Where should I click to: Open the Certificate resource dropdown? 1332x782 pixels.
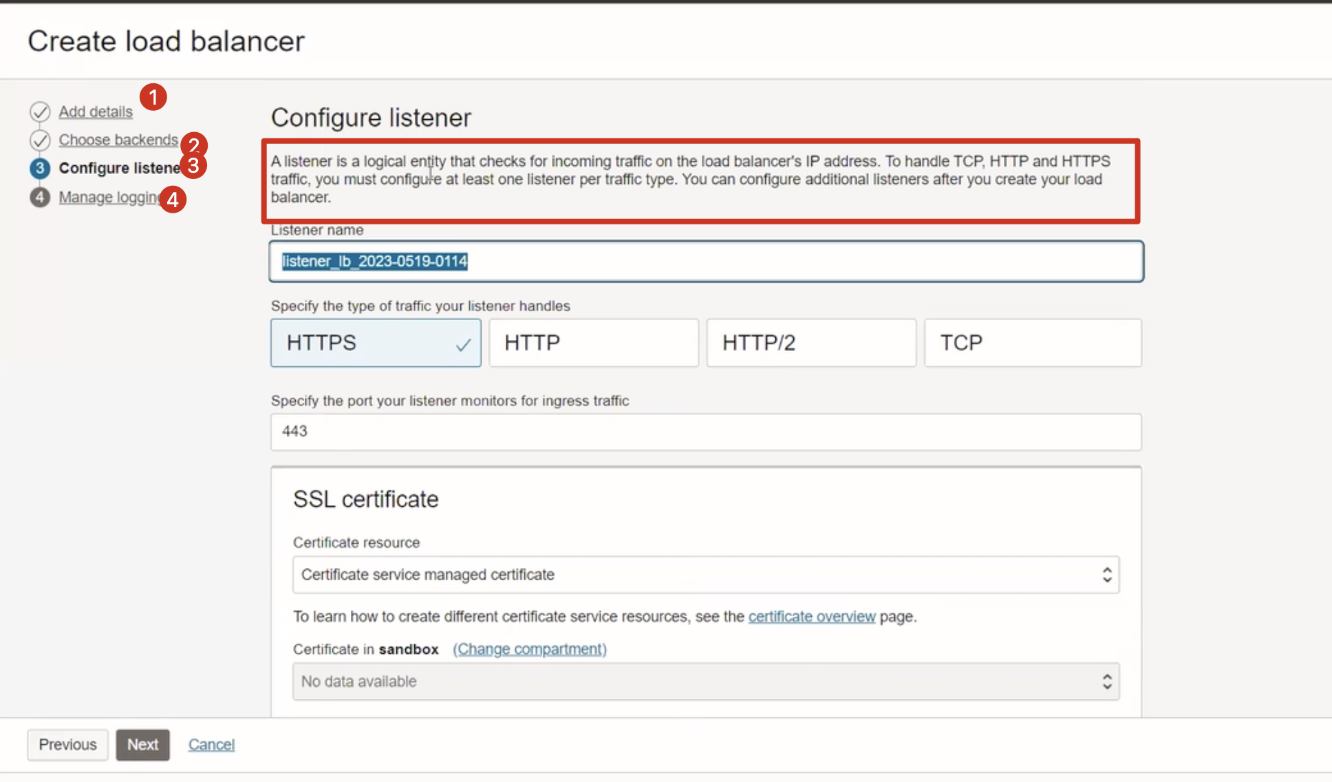click(x=705, y=575)
